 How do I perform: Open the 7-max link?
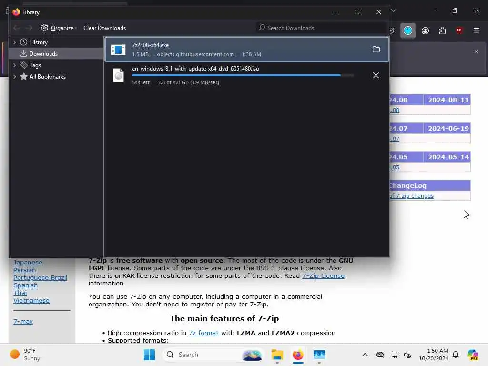coord(23,322)
